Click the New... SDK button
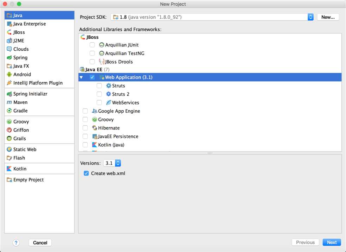Screen dimensions: 346x252 pos(328,17)
